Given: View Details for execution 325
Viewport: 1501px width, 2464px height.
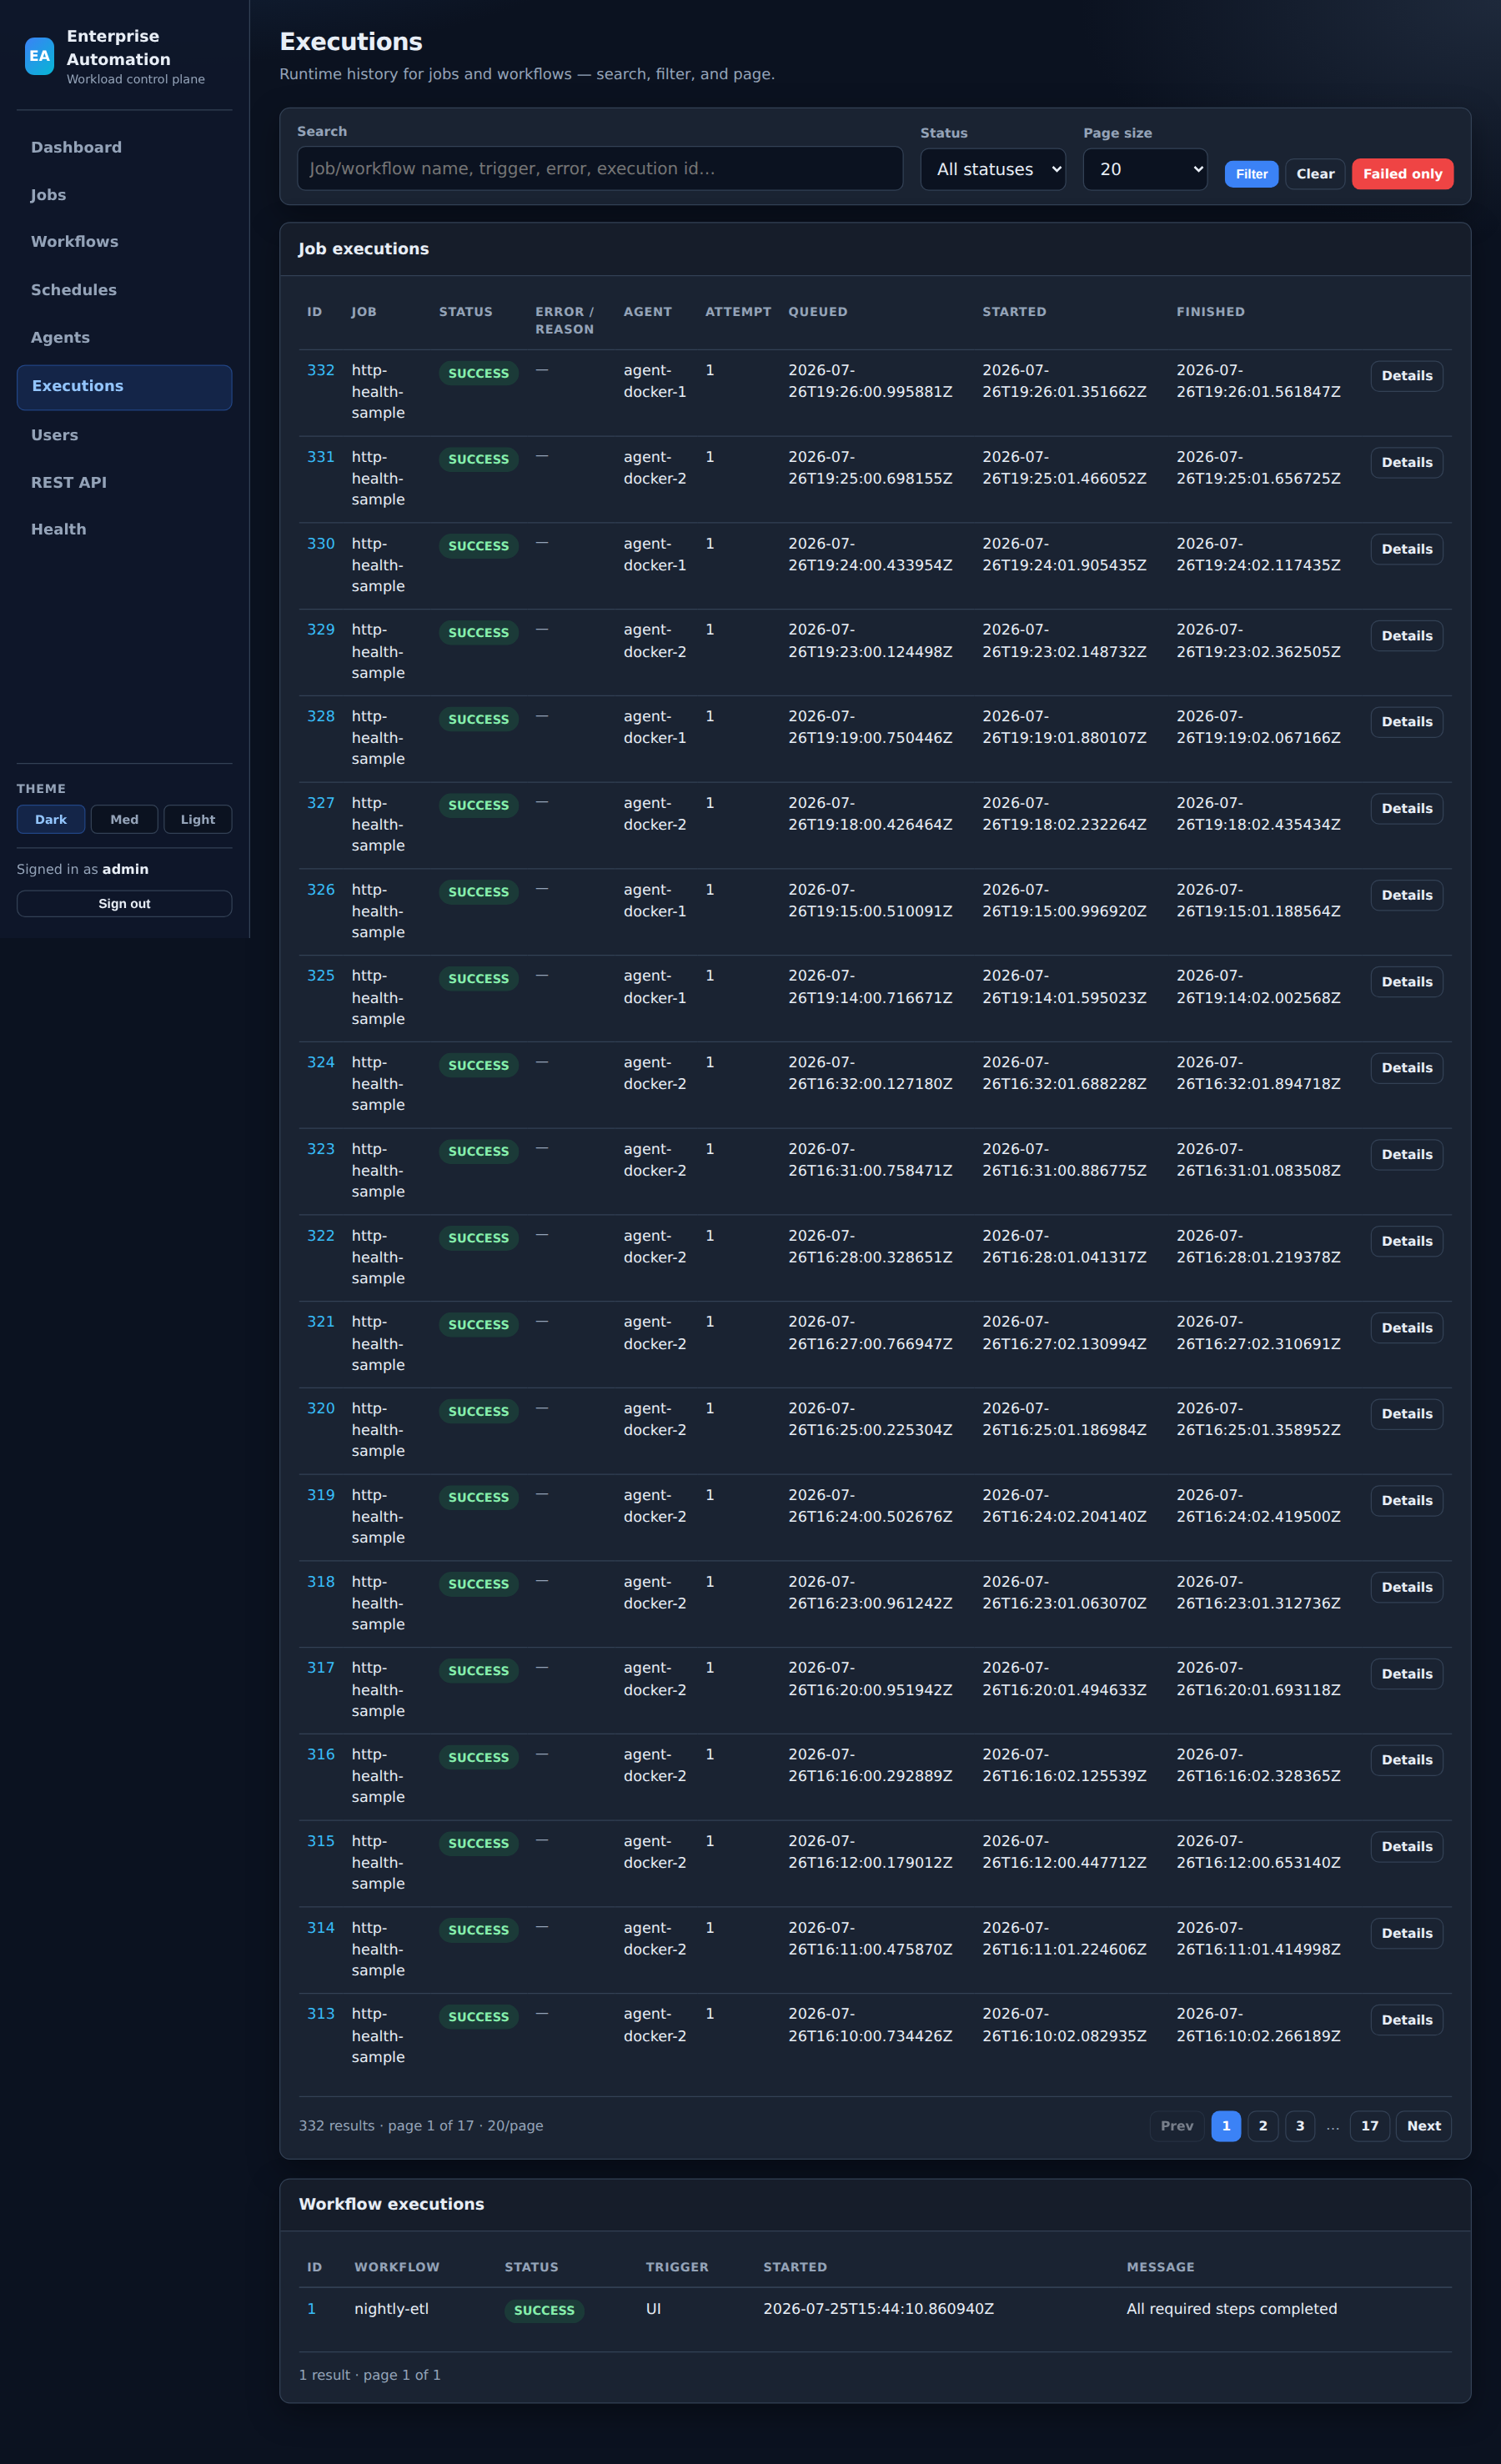Looking at the screenshot, I should coord(1406,982).
